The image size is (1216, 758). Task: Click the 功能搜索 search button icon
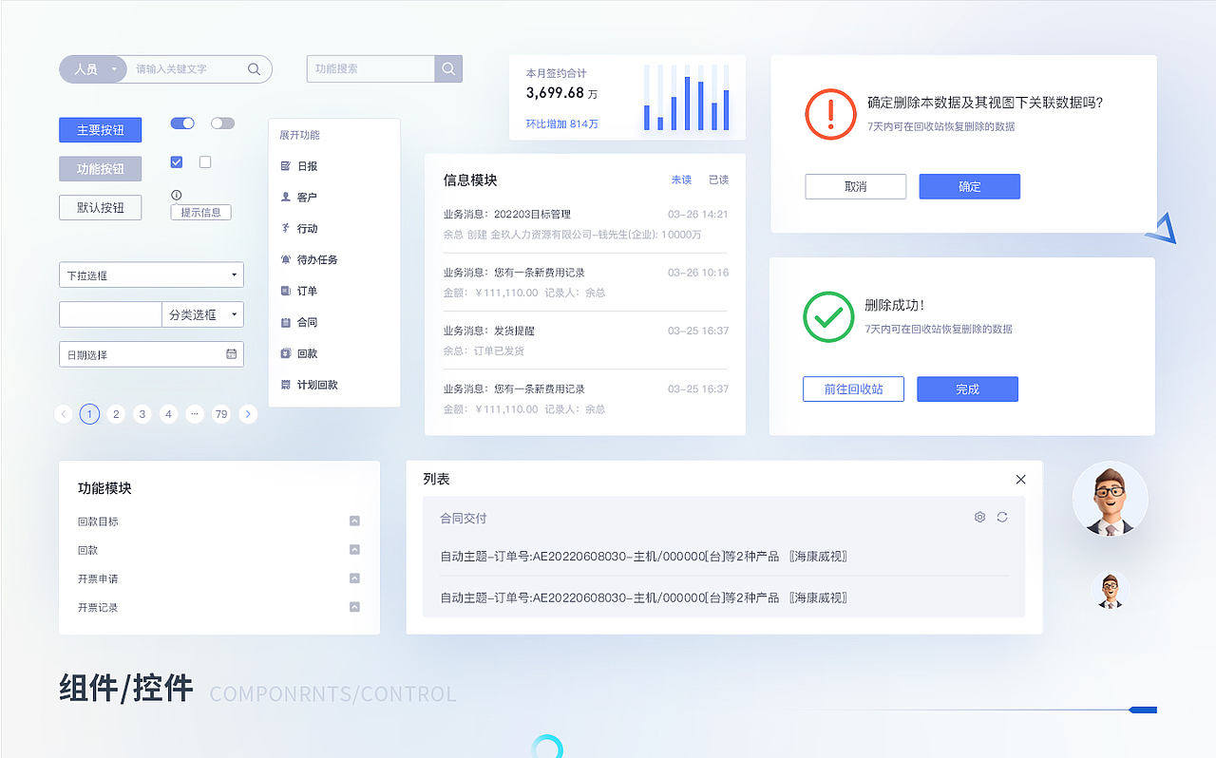449,69
